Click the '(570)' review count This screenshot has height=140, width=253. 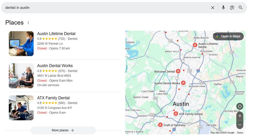[x=61, y=71]
